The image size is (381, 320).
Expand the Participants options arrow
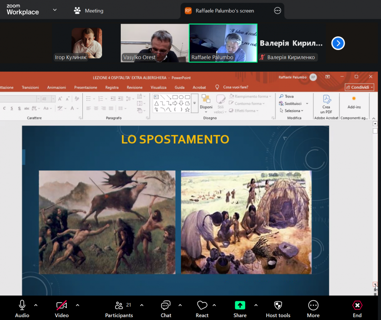(142, 305)
